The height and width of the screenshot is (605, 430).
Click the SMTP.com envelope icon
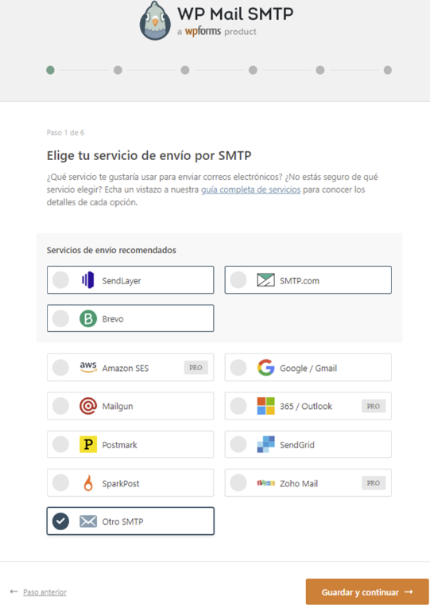tap(265, 280)
